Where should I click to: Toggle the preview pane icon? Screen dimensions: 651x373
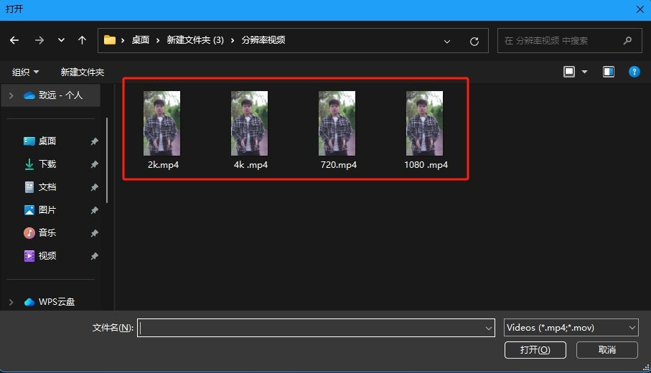(609, 72)
